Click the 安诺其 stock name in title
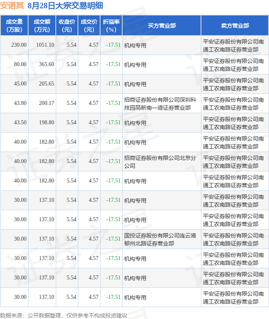This screenshot has height=319, width=269. (x=12, y=6)
